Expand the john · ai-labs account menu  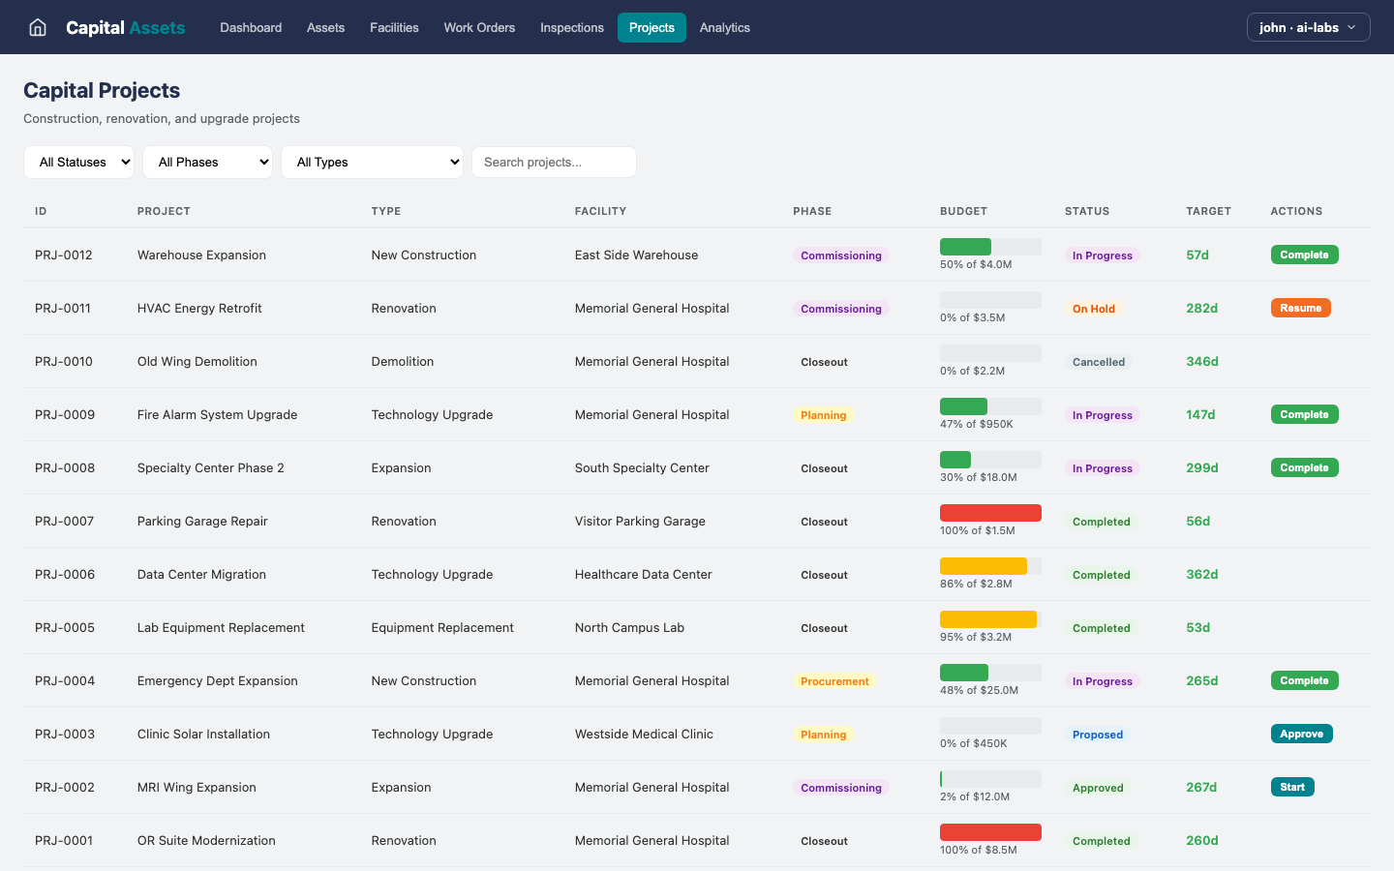click(x=1308, y=27)
